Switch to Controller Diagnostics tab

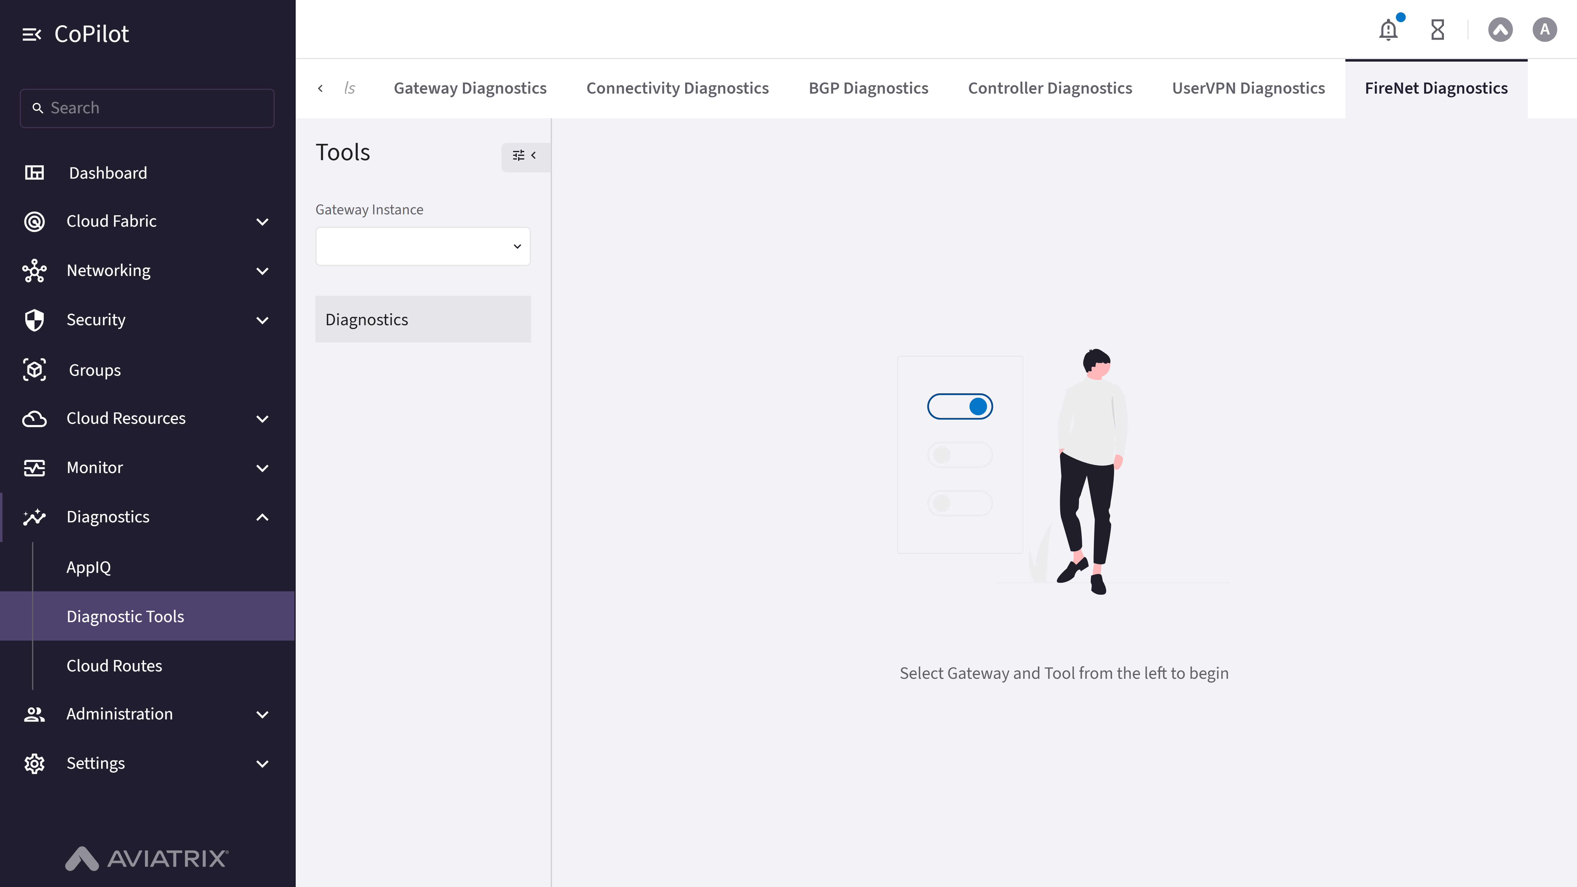pyautogui.click(x=1051, y=88)
